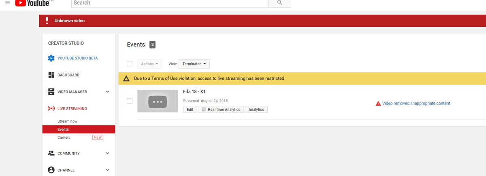Open Real-time Analytics for the event
The width and height of the screenshot is (486, 176).
[221, 110]
